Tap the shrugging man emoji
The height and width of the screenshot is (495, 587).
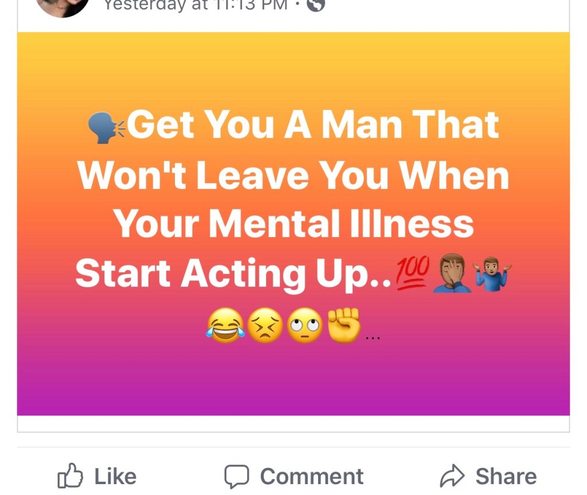click(492, 273)
